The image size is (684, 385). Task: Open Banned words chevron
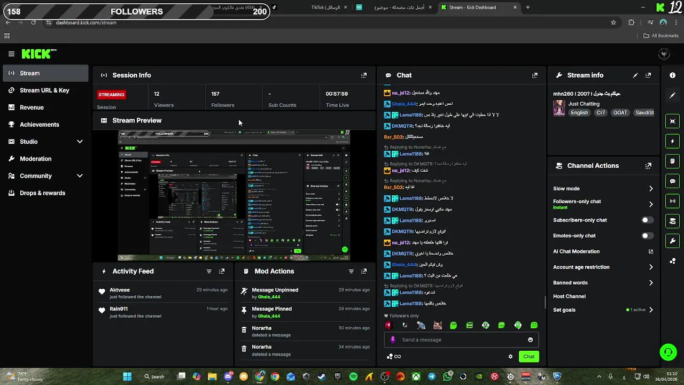(651, 283)
